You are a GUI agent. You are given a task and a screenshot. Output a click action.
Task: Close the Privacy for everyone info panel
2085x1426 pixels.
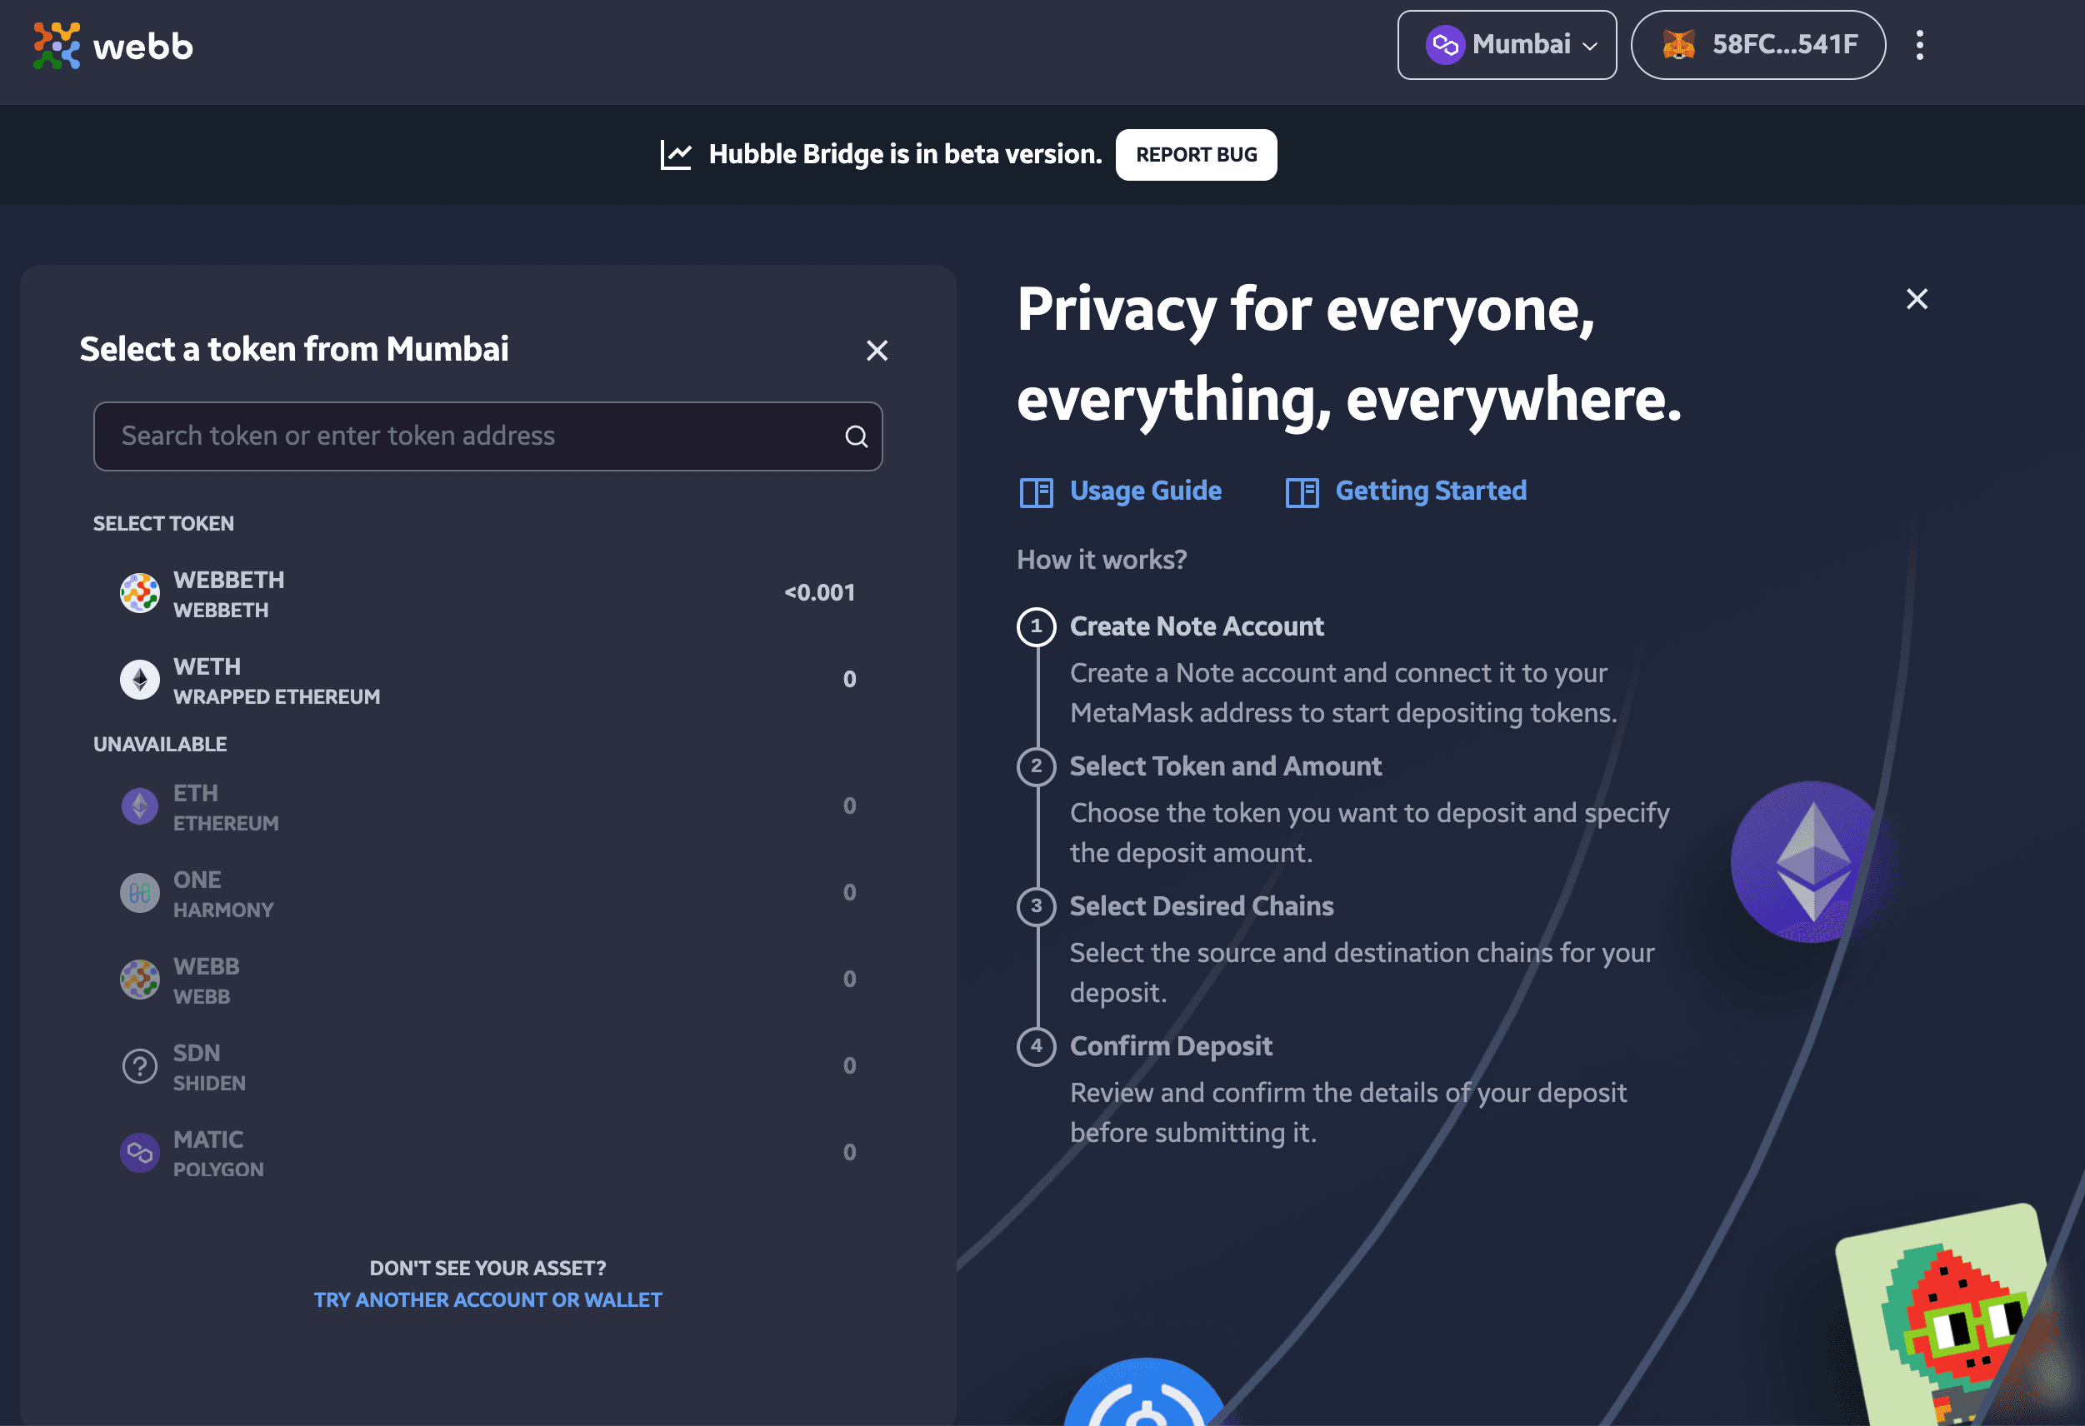(1917, 300)
